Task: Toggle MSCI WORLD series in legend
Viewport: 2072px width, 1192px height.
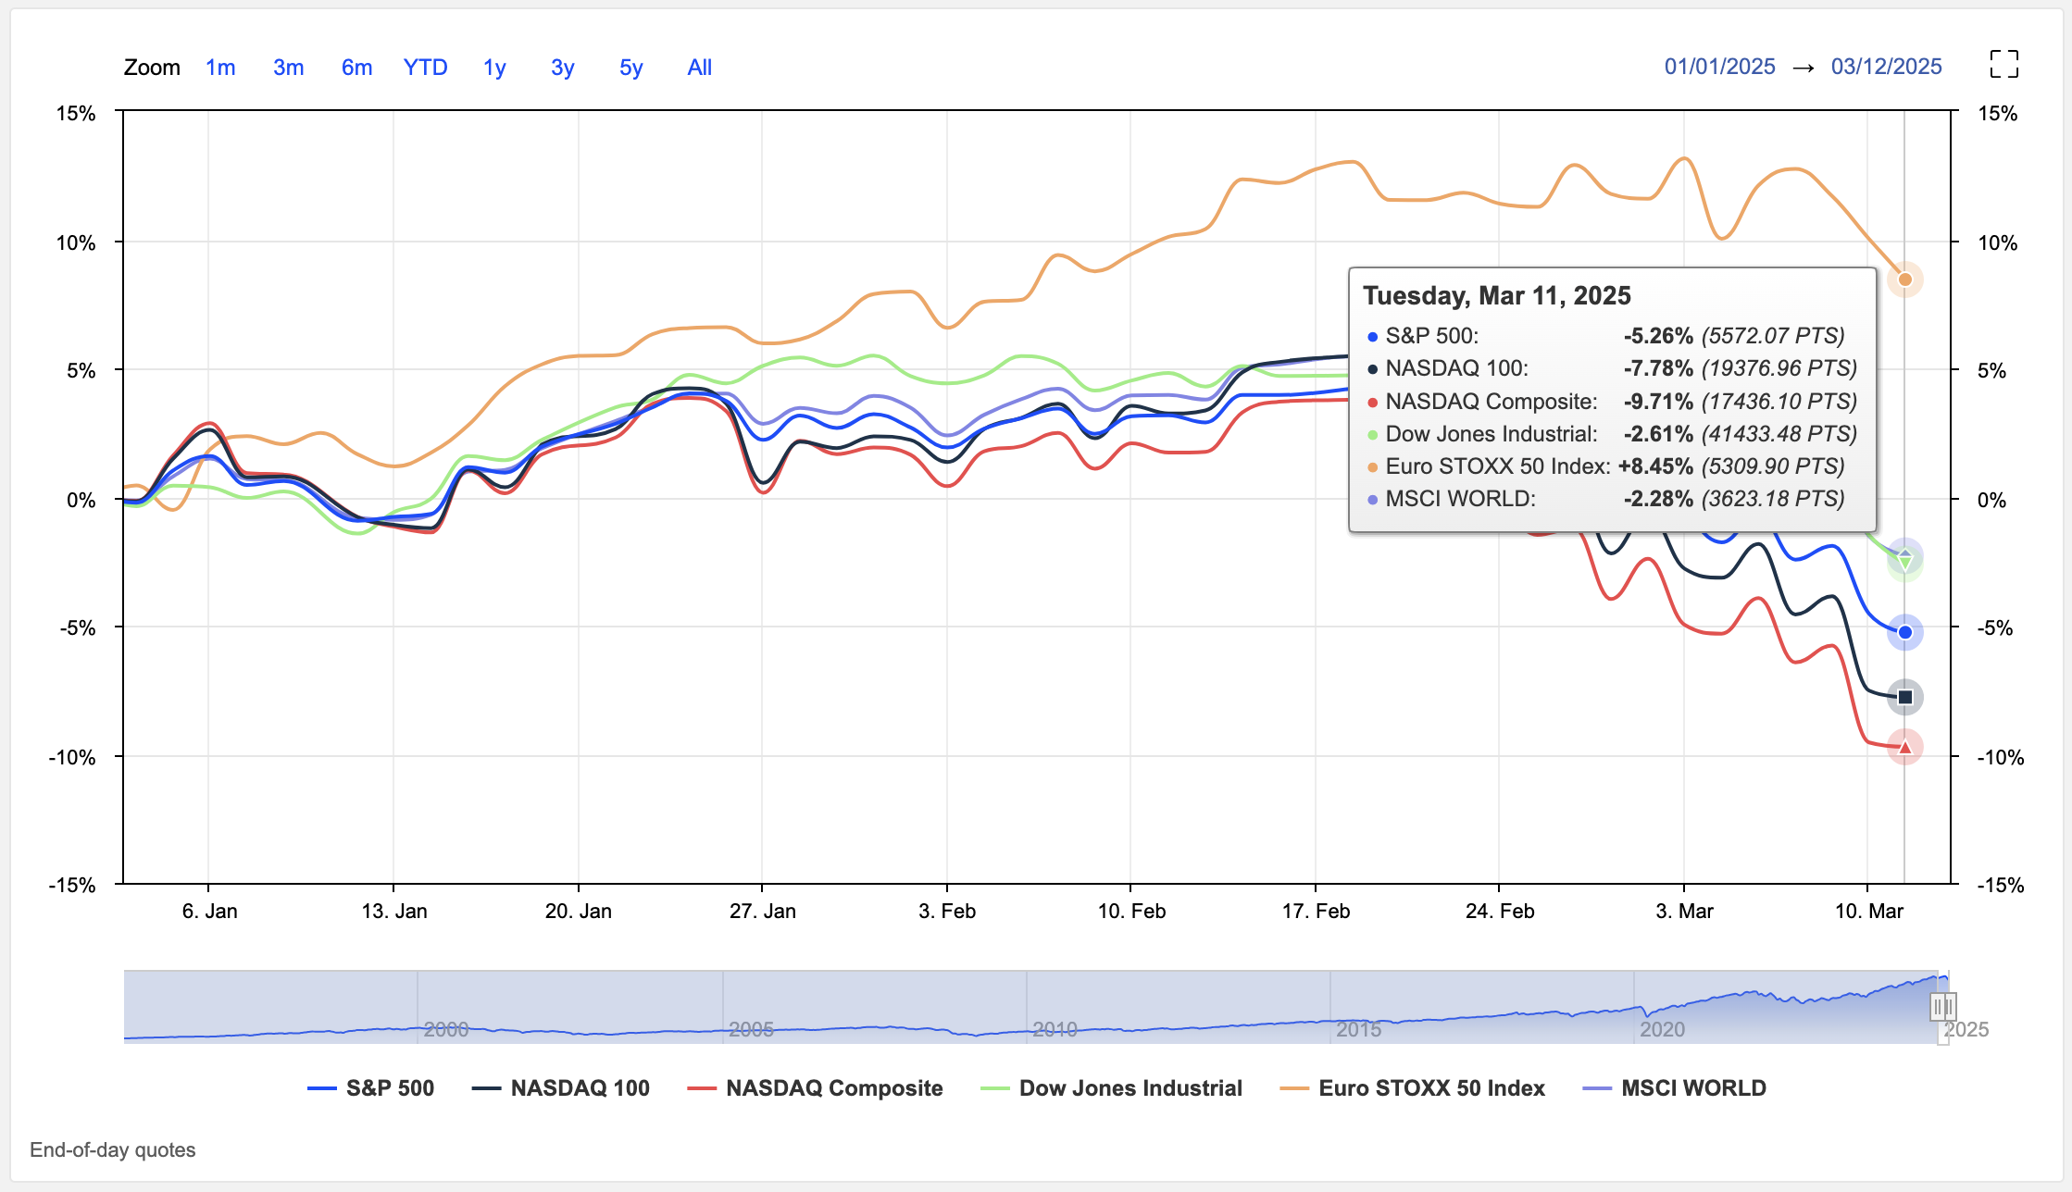Action: [x=1676, y=1088]
